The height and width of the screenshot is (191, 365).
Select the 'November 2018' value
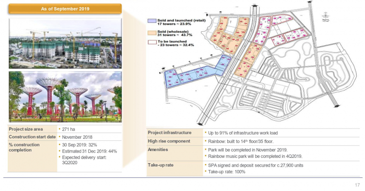pyautogui.click(x=77, y=137)
